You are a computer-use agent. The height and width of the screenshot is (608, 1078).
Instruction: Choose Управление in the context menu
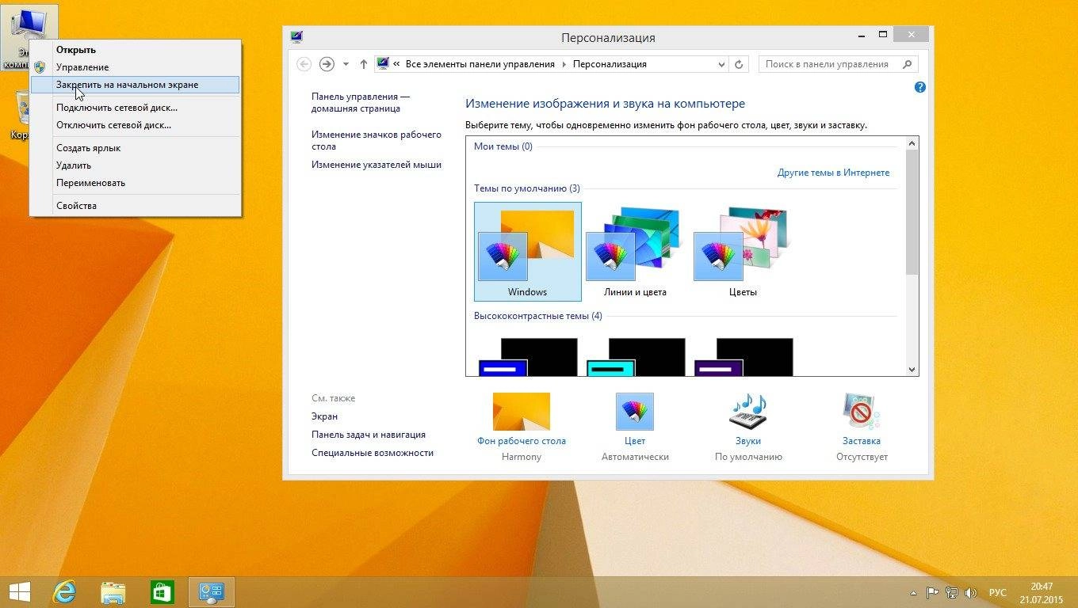135,67
